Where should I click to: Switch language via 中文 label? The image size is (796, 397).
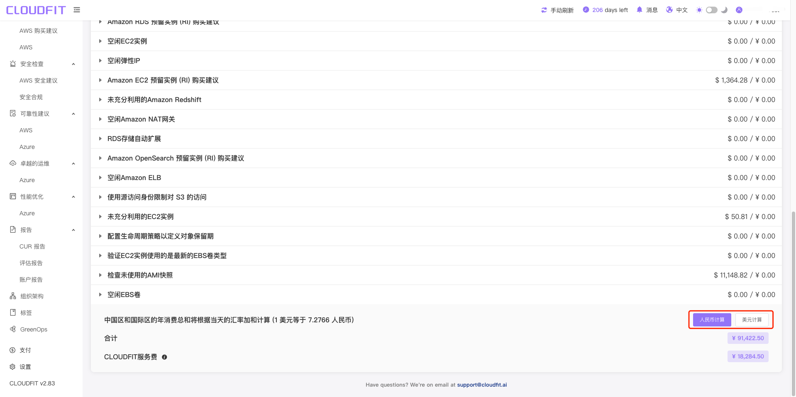pos(682,10)
